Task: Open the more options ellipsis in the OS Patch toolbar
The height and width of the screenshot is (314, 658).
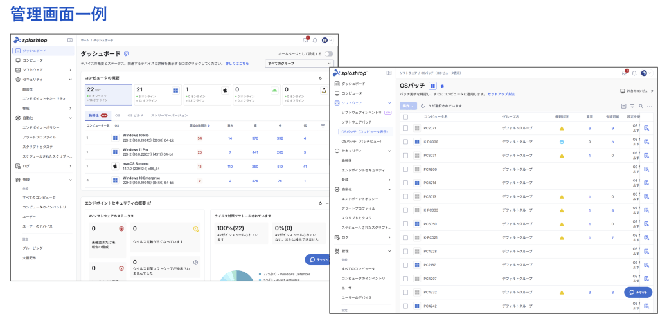Action: point(649,106)
